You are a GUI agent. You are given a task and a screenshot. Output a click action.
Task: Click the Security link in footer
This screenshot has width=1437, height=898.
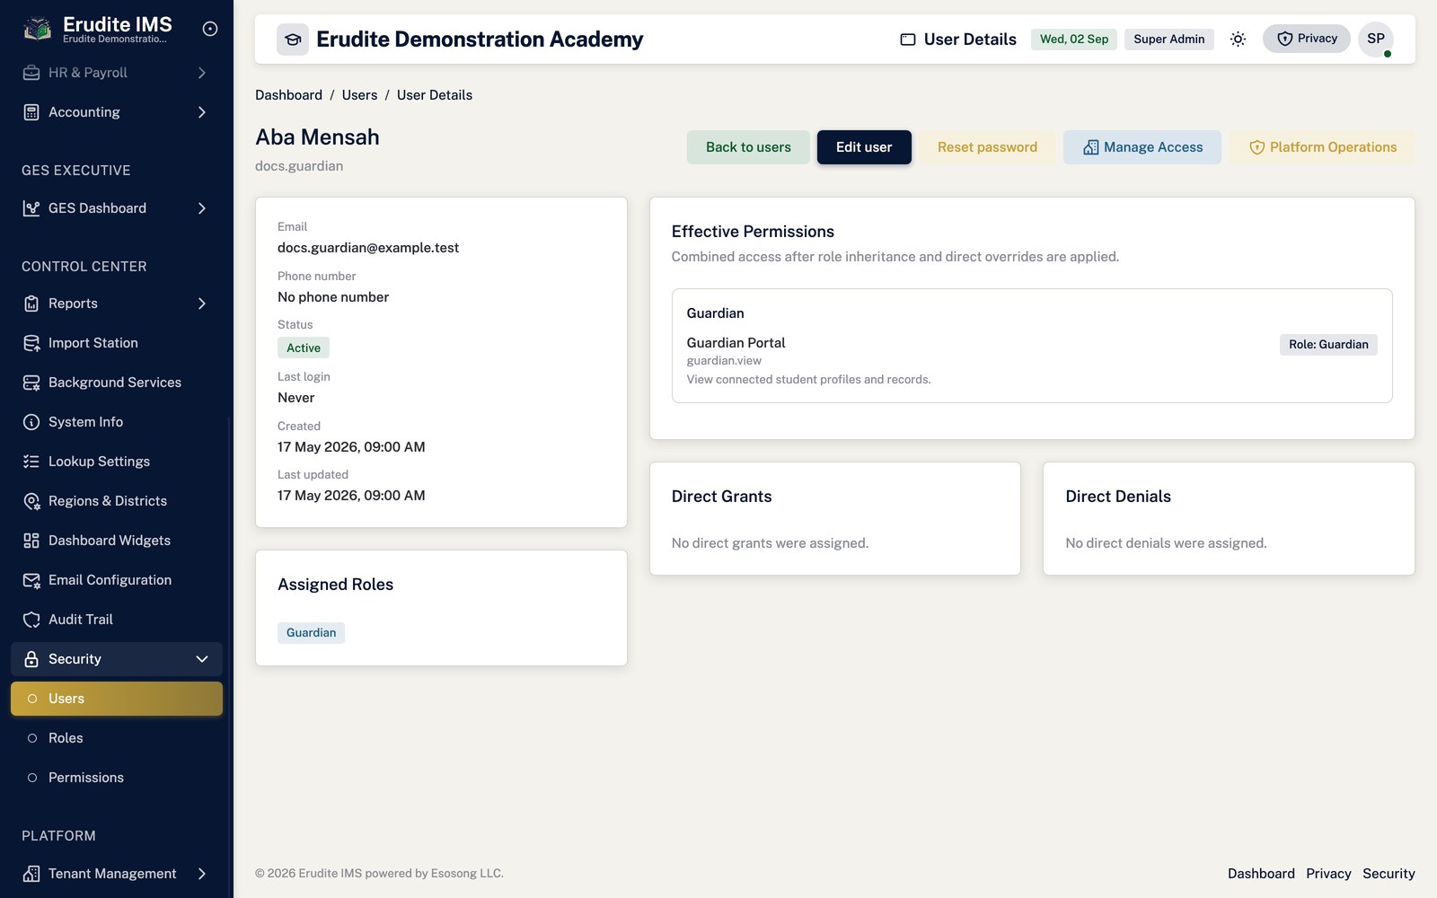(1389, 874)
